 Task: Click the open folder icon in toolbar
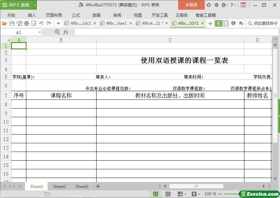click(4, 23)
